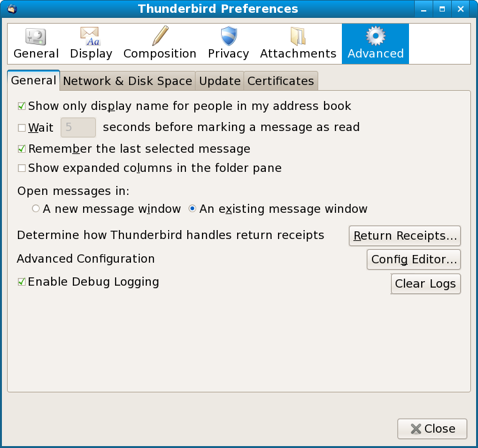Open the Config Editor
This screenshot has width=478, height=448.
pos(413,259)
